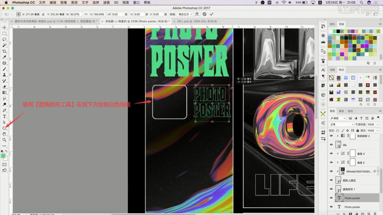
Task: Select the Dodge tool
Action: 4,105
